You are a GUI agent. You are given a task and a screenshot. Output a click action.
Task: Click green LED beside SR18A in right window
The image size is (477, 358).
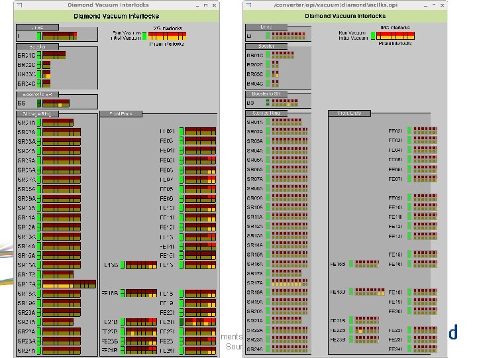click(268, 292)
